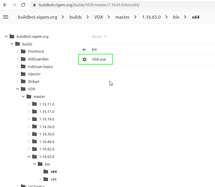Click the browser back arrow
Viewport: 215px width, 187px height.
[x=5, y=5]
